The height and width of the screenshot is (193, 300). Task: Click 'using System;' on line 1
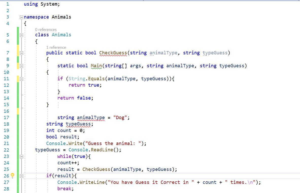pos(42,4)
